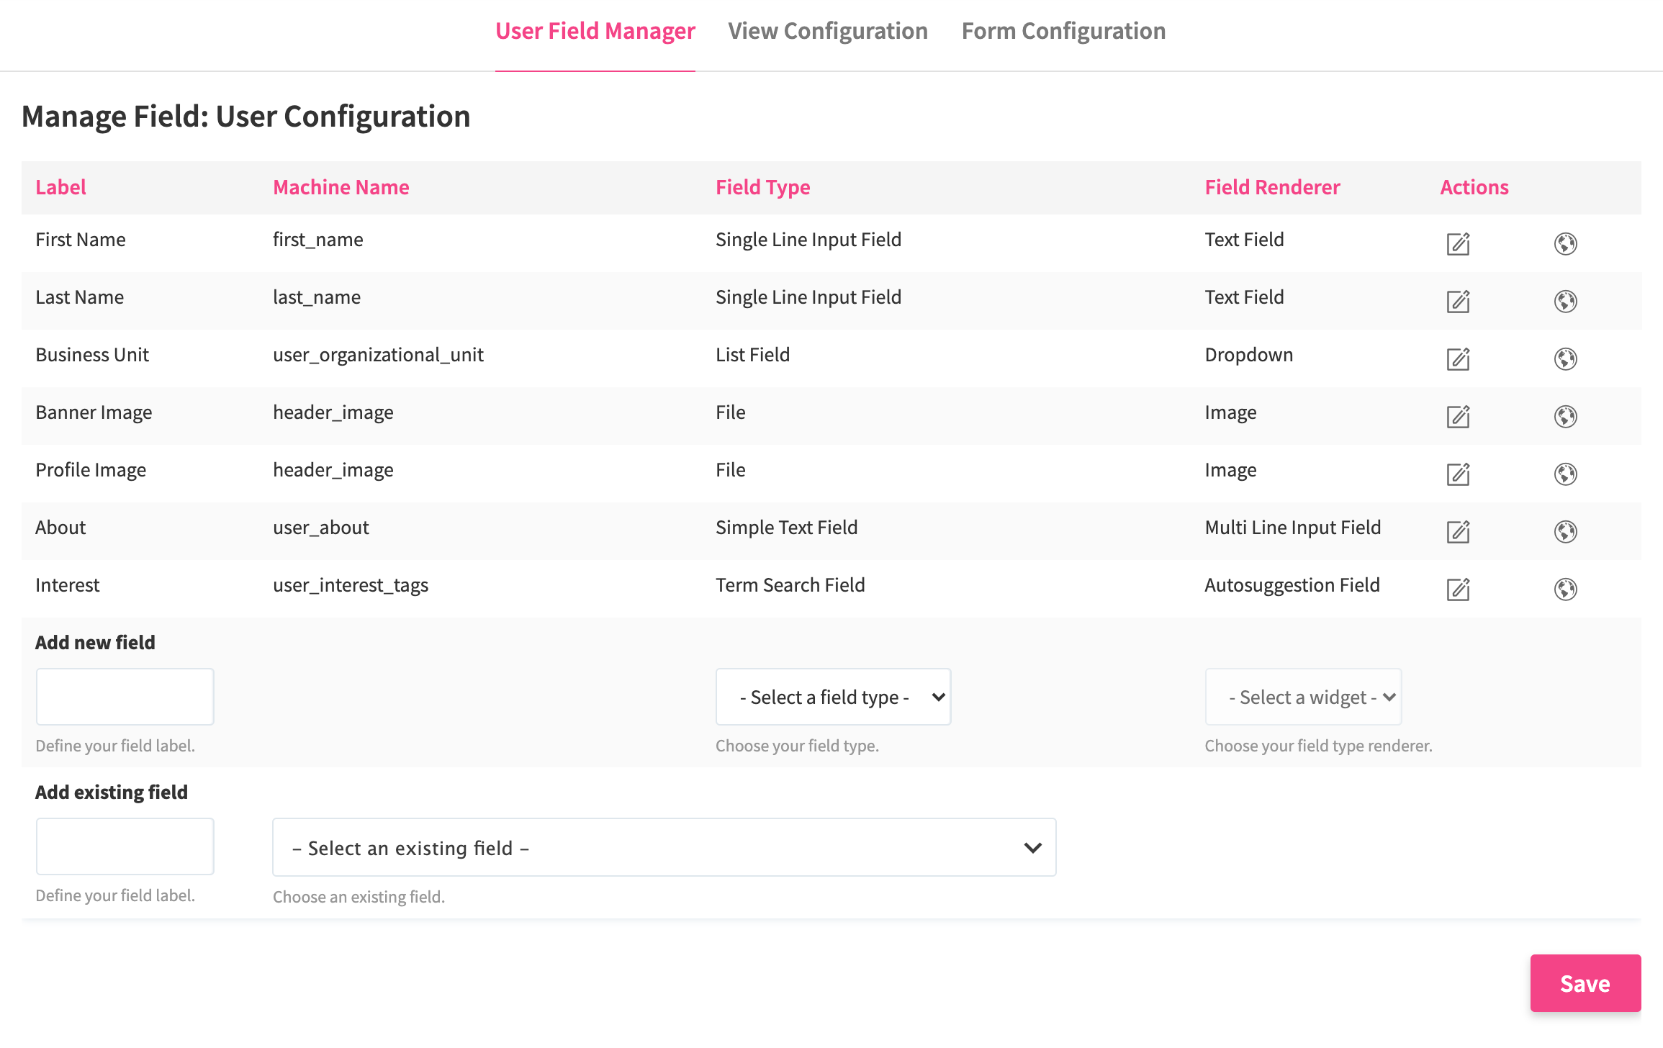Image resolution: width=1663 pixels, height=1048 pixels.
Task: Select the Profile Image label cell
Action: pyautogui.click(x=91, y=470)
